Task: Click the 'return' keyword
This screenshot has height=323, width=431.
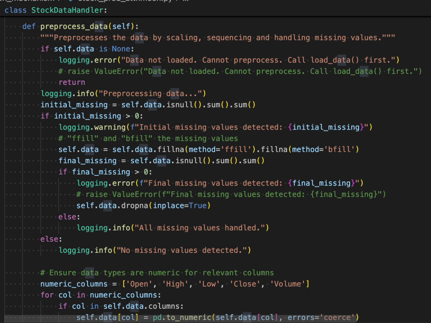Action: tap(72, 82)
